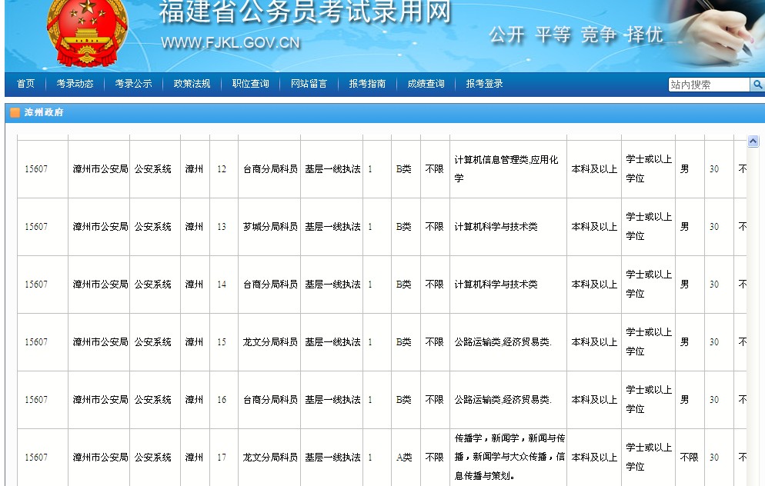Click the 报考登录 link

click(485, 85)
